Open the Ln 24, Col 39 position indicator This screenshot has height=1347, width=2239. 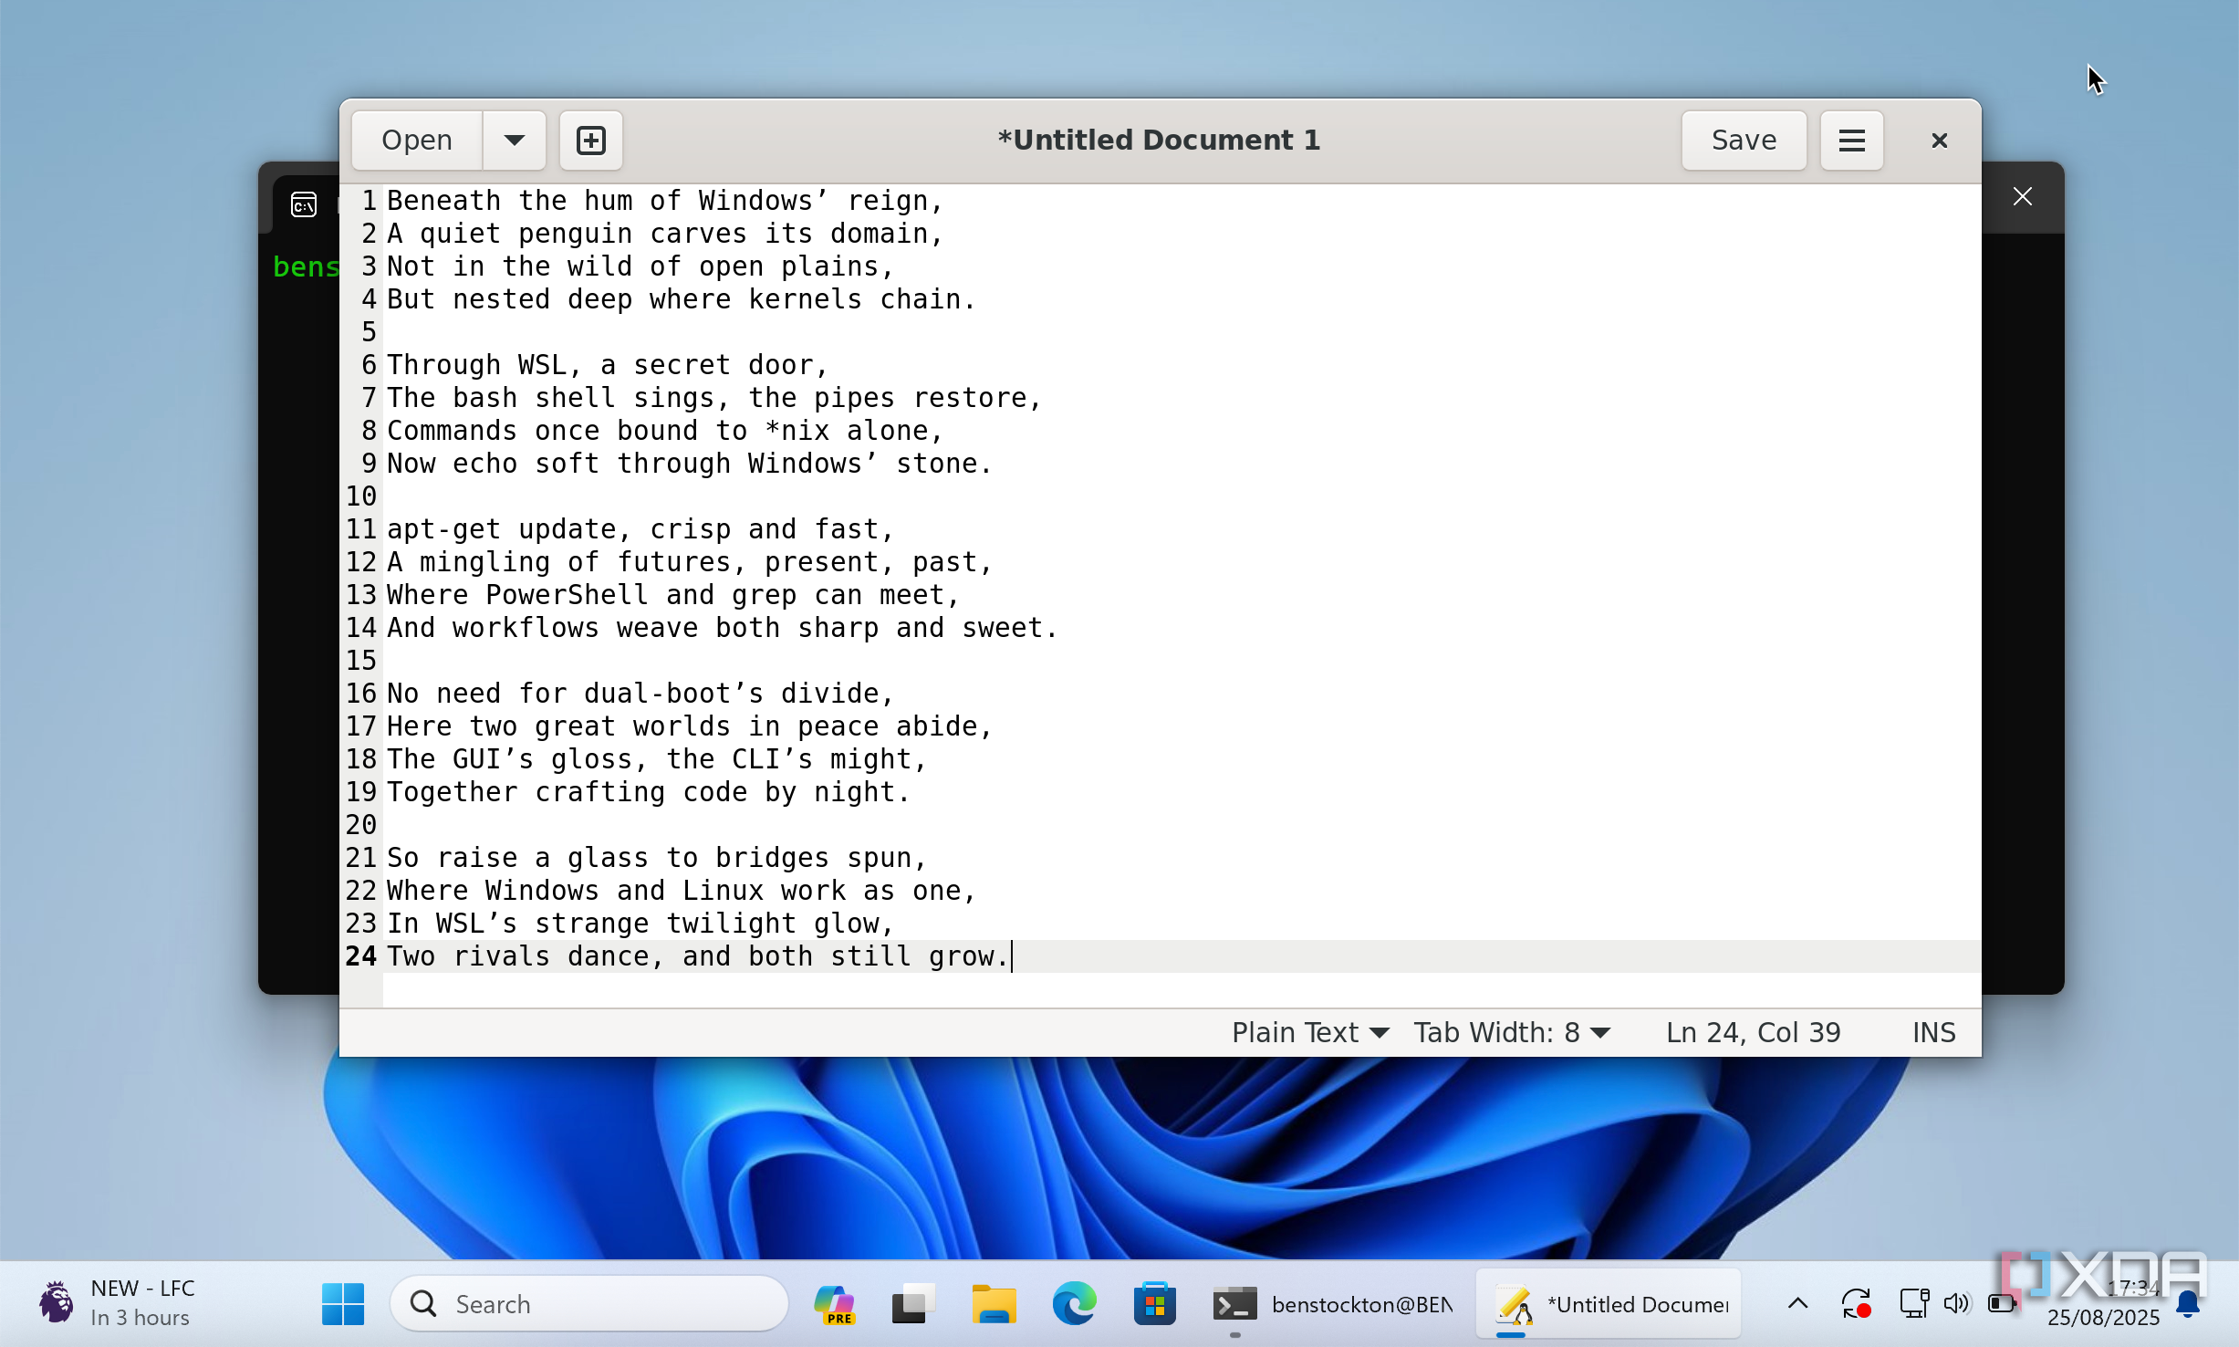point(1752,1032)
